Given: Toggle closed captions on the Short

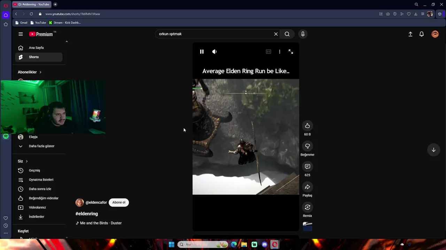Looking at the screenshot, I should [268, 52].
